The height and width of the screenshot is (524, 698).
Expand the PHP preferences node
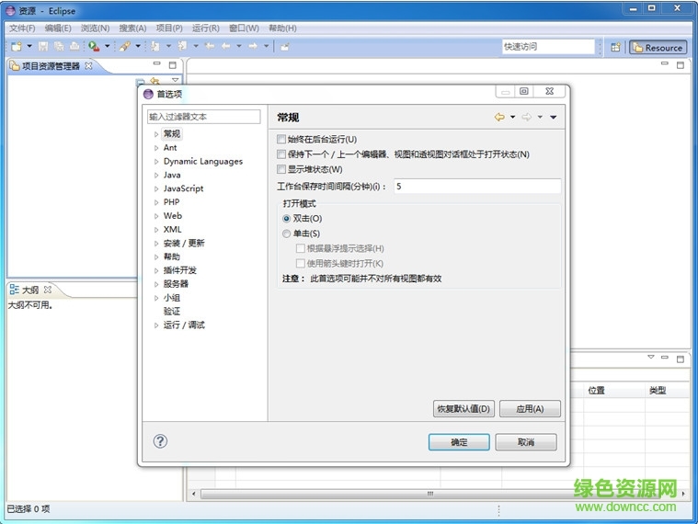point(156,202)
